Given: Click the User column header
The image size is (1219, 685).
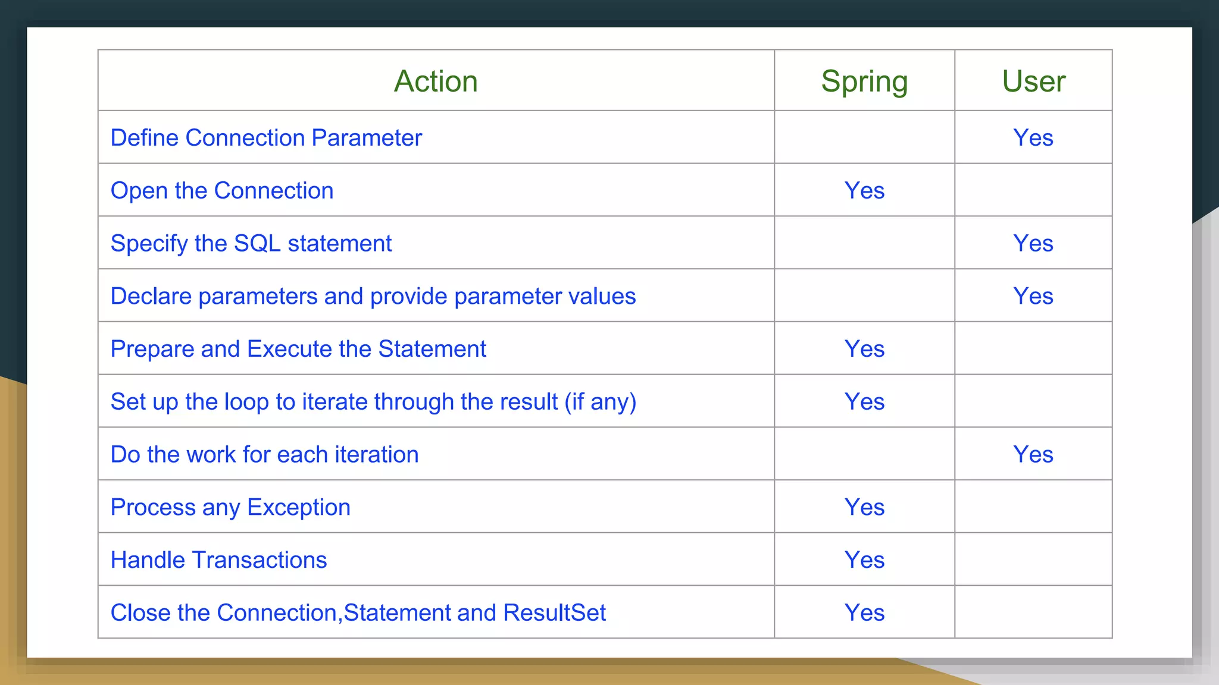Looking at the screenshot, I should [x=1033, y=81].
